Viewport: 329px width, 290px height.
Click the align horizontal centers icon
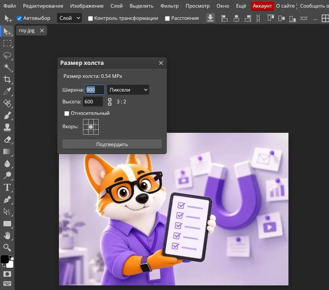(x=236, y=18)
